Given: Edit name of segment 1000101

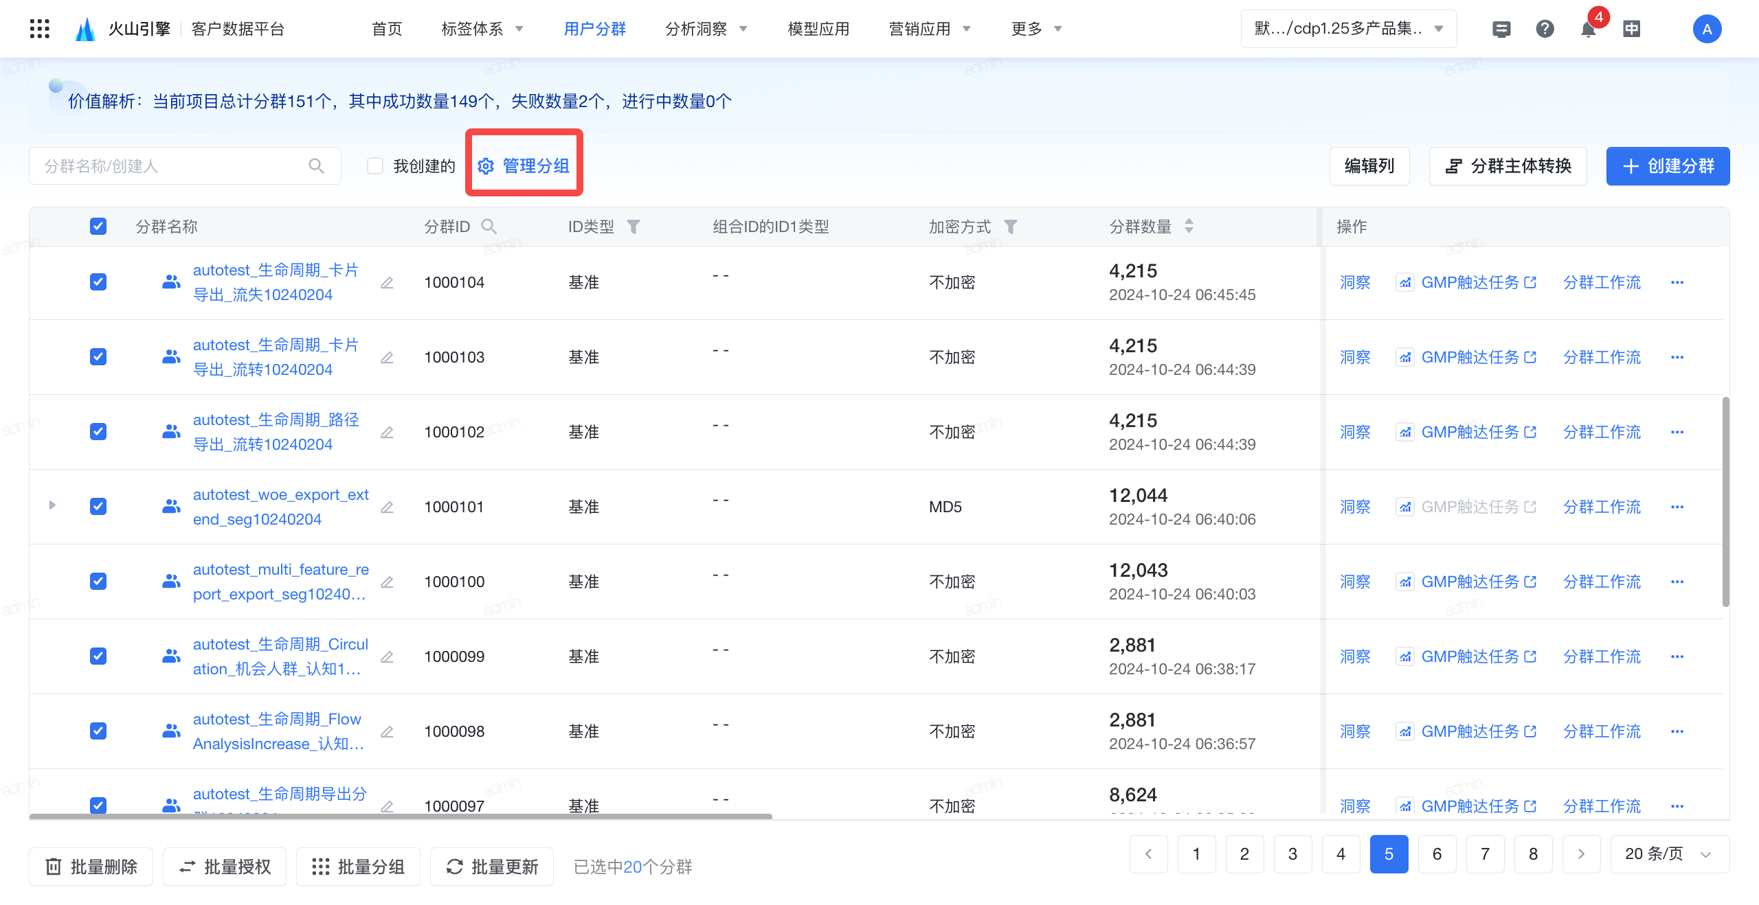Looking at the screenshot, I should 387,507.
